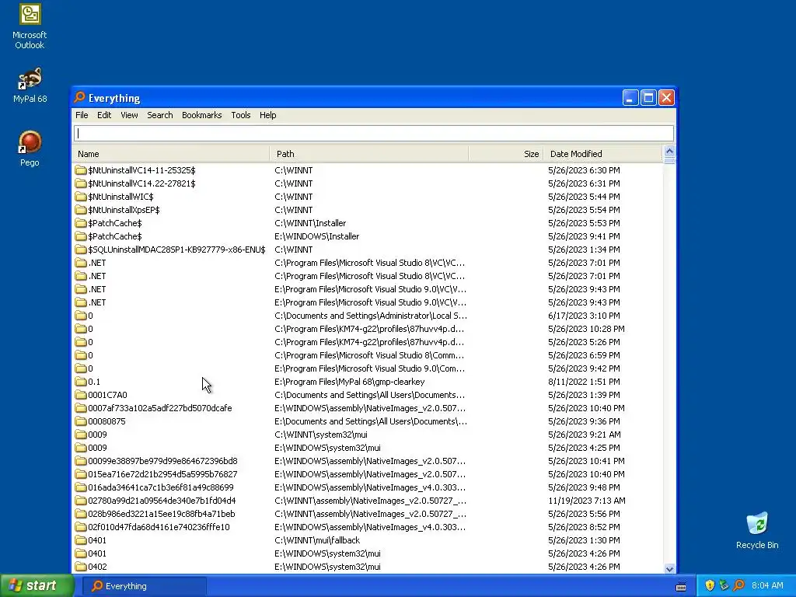Viewport: 796px width, 597px height.
Task: Open the Search menu
Action: 160,115
